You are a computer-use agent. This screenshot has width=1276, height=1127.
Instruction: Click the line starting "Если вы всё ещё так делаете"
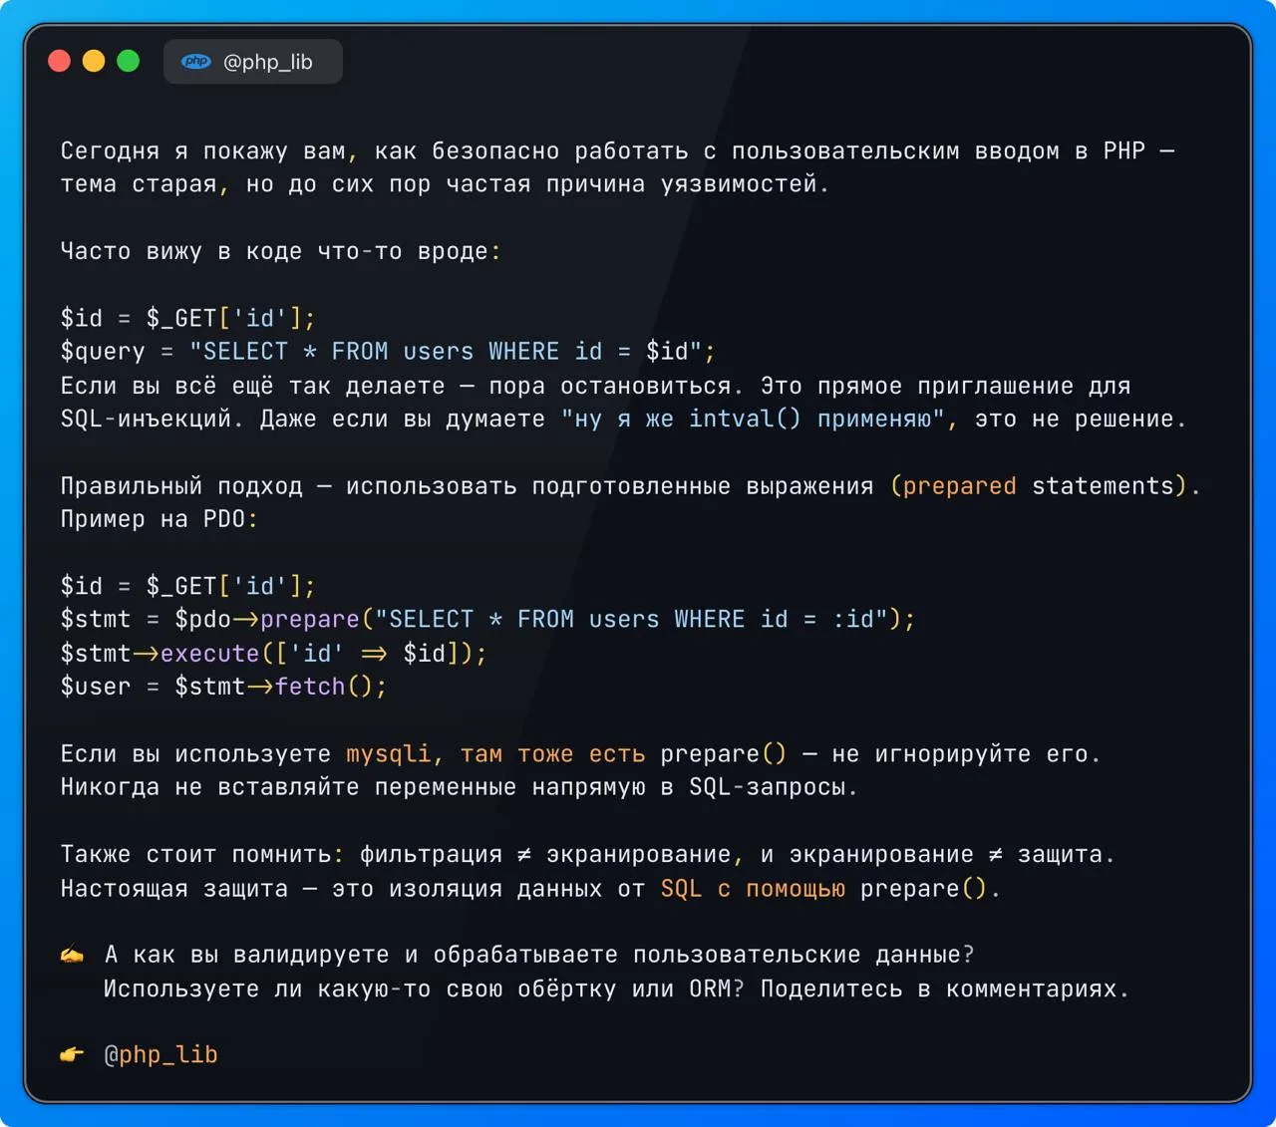595,386
